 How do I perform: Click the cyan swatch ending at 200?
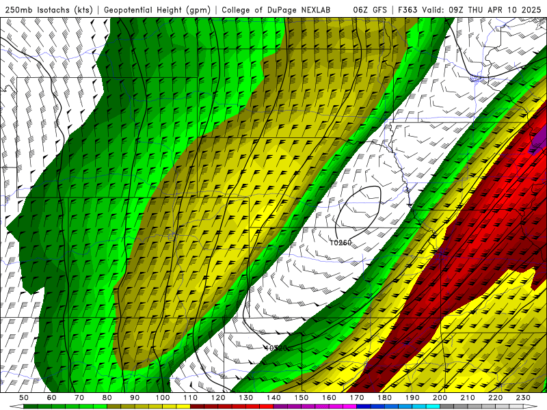433,407
